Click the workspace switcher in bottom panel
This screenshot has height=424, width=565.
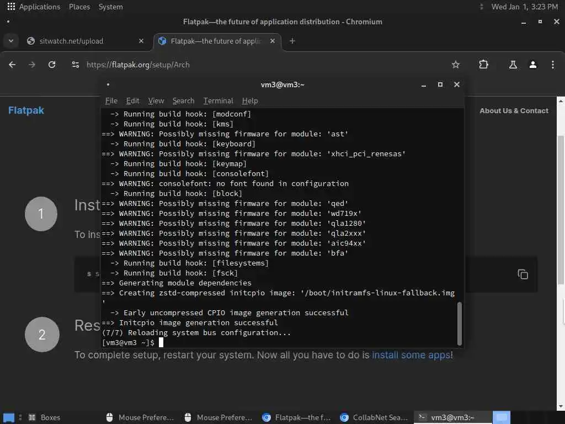[501, 417]
